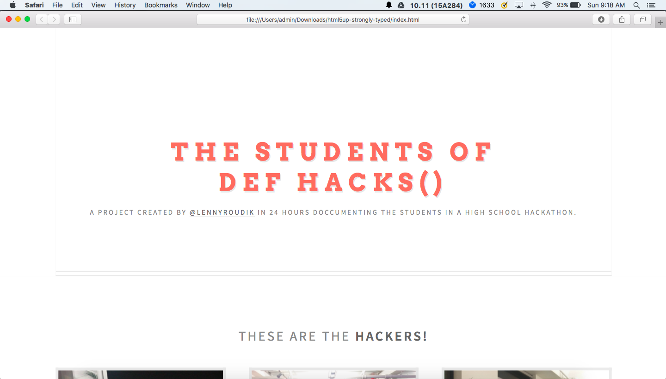Click the Safari back arrow button
This screenshot has height=379, width=666.
42,19
